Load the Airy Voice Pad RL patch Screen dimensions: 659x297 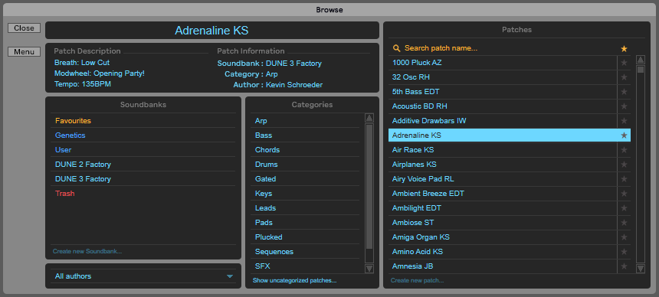[503, 179]
